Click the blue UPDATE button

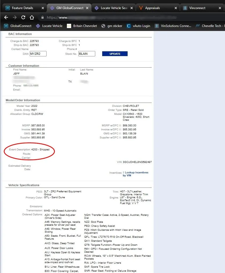click(115, 54)
